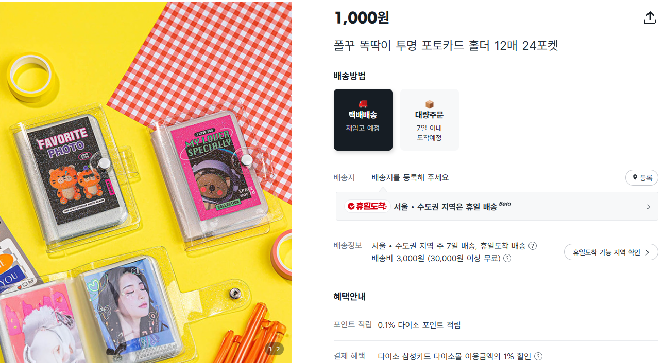Open help icon beside 30,000원 이상 무료
665x364 pixels.
coord(507,258)
